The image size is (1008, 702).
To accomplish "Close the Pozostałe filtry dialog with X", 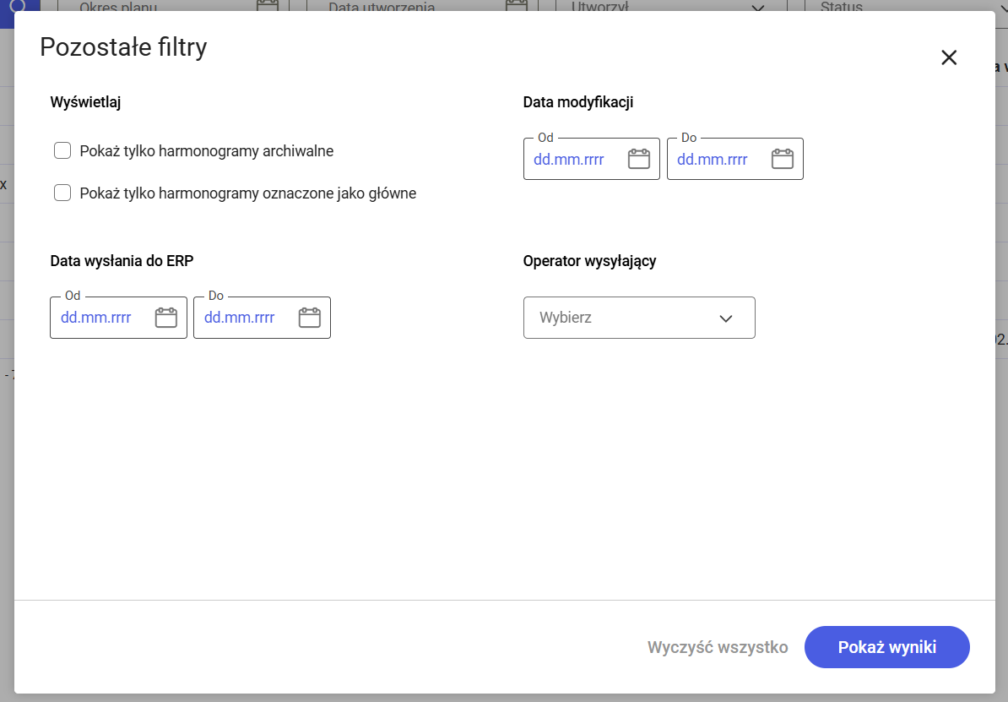I will (949, 57).
